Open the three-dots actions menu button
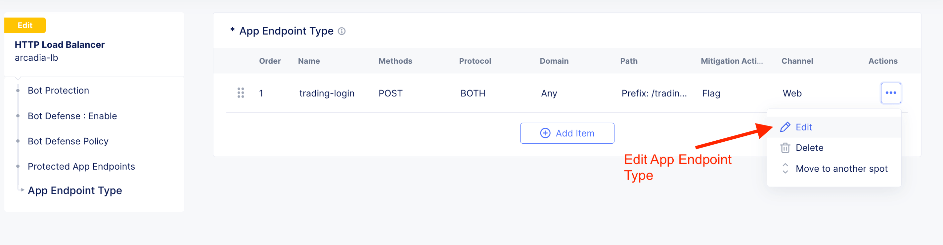The image size is (943, 245). point(890,93)
